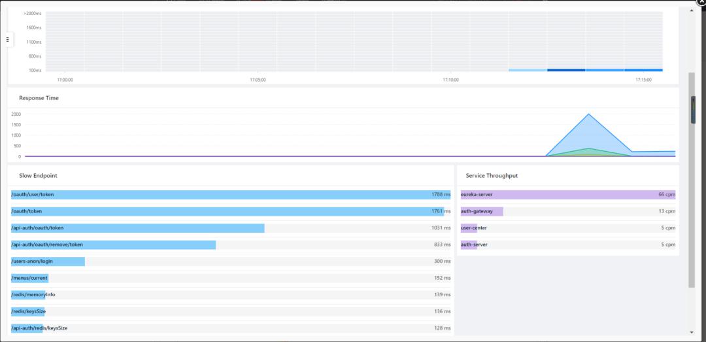Open the /users-anon/login endpoint entry
The width and height of the screenshot is (706, 342).
pyautogui.click(x=48, y=262)
